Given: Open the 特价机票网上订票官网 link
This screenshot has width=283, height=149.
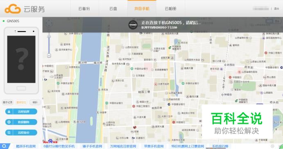Looking at the screenshot, I should coord(188,146).
